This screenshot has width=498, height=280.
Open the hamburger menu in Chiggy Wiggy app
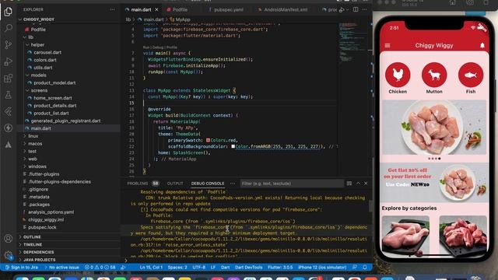coord(388,46)
